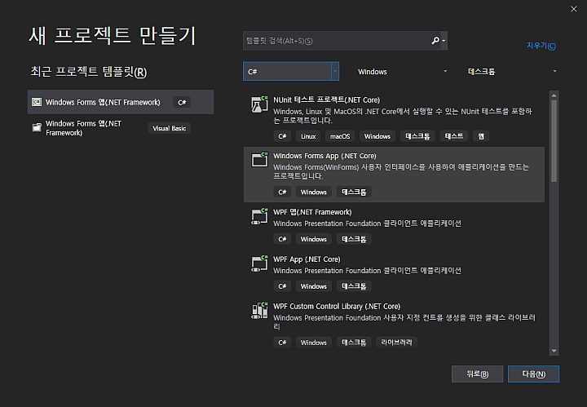Image resolution: width=587 pixels, height=407 pixels.
Task: Open the Windows platform filter dropdown
Action: (x=401, y=72)
